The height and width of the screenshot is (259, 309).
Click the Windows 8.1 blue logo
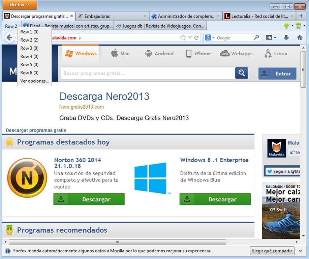(x=151, y=178)
